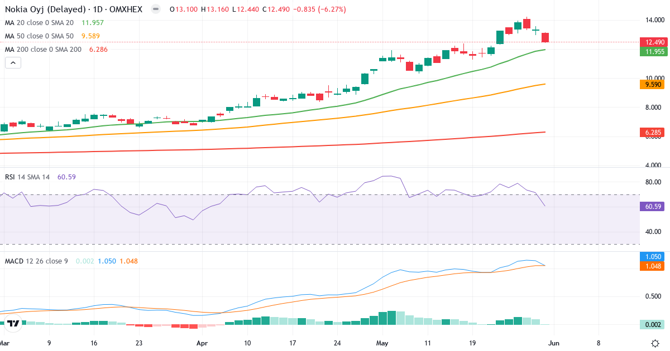Click the 80.00 RSI axis label
The height and width of the screenshot is (351, 670).
654,182
